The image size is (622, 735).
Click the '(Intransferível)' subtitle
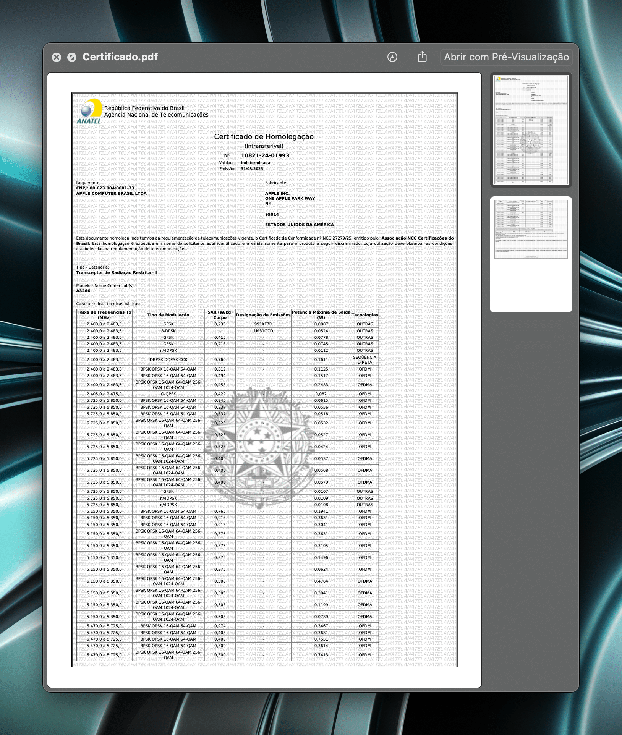264,146
